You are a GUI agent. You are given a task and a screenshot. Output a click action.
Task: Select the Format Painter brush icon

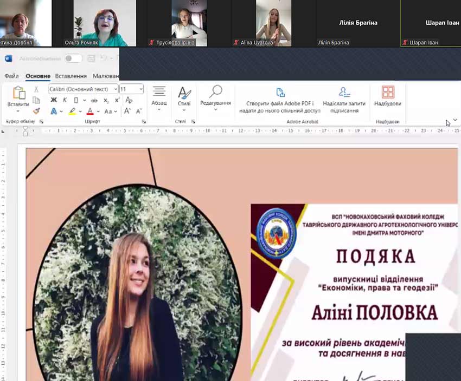(x=36, y=111)
